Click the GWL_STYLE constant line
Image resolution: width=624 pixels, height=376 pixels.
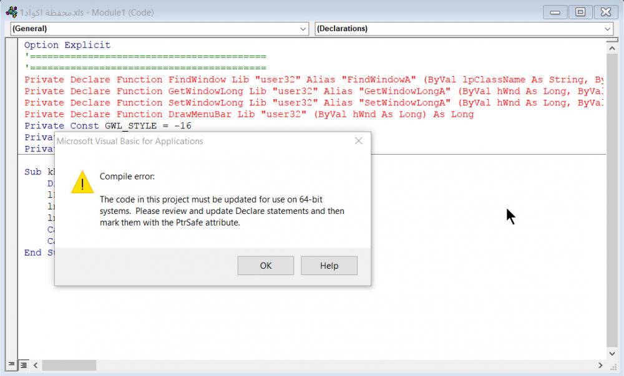pyautogui.click(x=107, y=125)
